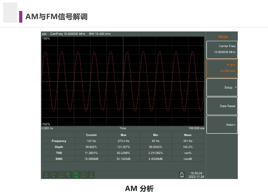The image size is (268, 196).
Task: Click the Auto status icon
Action: tap(91, 175)
